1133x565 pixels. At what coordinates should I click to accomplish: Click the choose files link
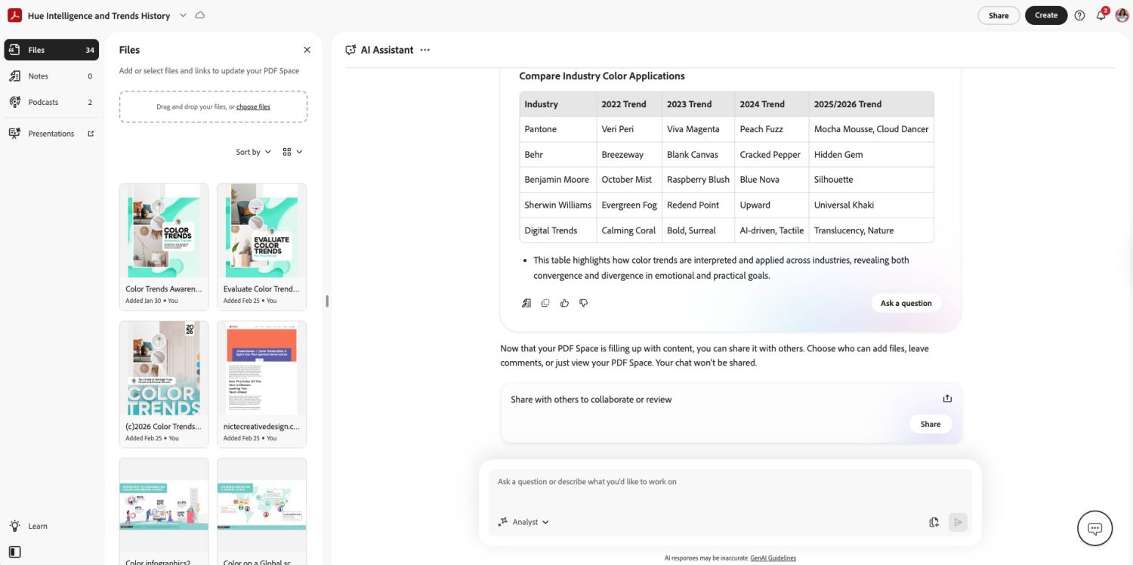click(x=253, y=107)
